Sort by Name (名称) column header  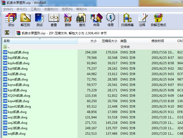click(x=40, y=41)
